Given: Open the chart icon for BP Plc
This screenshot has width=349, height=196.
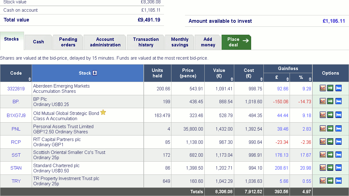Looking at the screenshot, I should click(323, 101).
